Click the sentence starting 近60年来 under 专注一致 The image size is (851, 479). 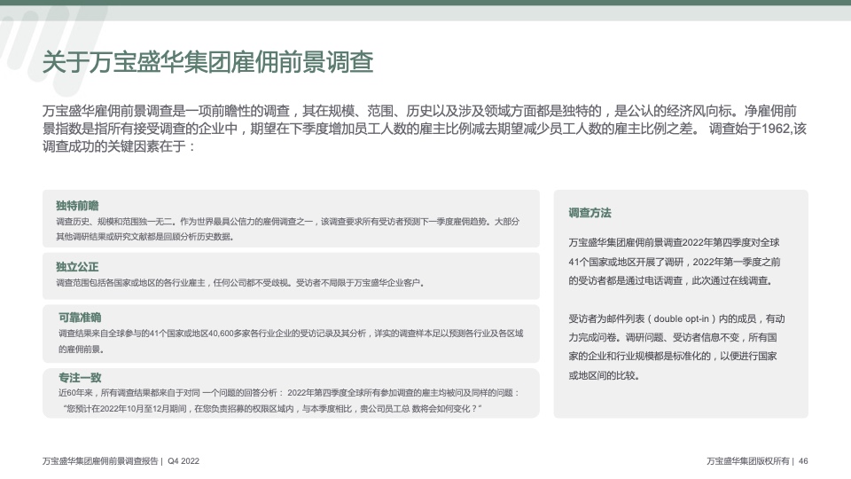289,393
